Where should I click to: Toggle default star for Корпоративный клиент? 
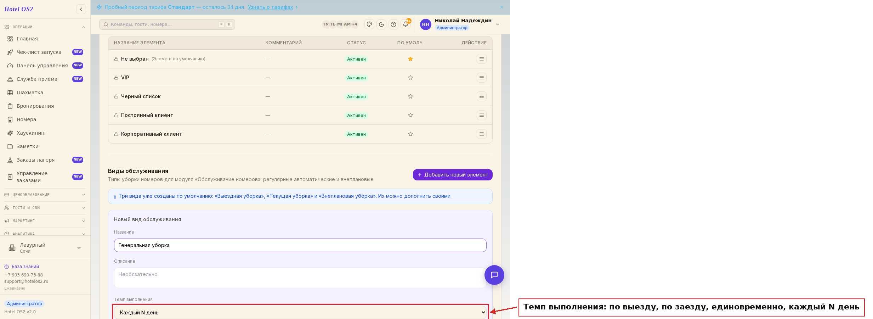[410, 134]
